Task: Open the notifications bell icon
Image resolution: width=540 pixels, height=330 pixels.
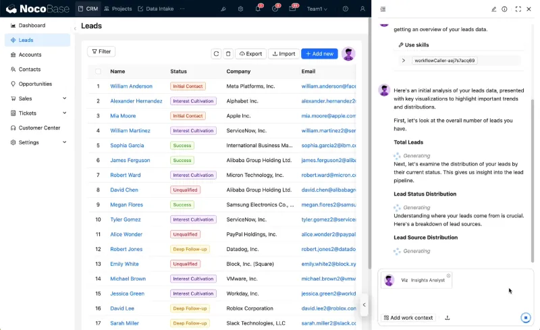Action: 259,9
